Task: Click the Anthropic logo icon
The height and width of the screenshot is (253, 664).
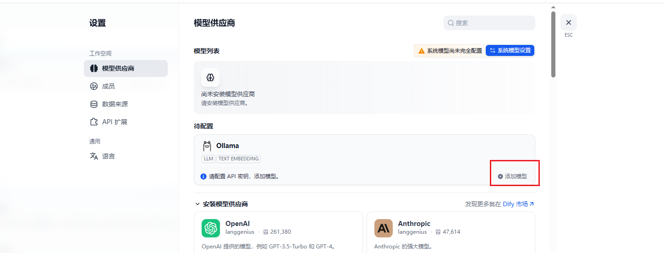Action: tap(384, 228)
